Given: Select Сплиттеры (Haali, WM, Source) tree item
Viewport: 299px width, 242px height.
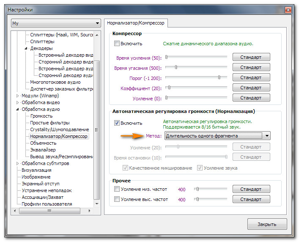Looking at the screenshot, I should [62, 35].
